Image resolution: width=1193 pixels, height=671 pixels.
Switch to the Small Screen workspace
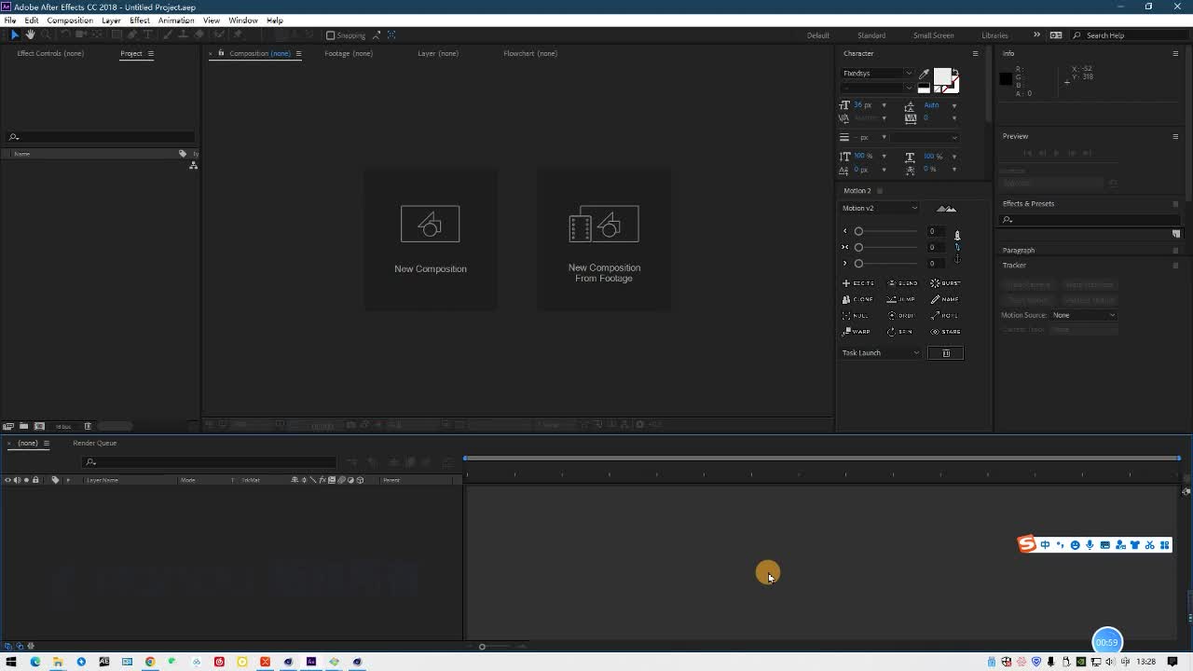click(933, 35)
